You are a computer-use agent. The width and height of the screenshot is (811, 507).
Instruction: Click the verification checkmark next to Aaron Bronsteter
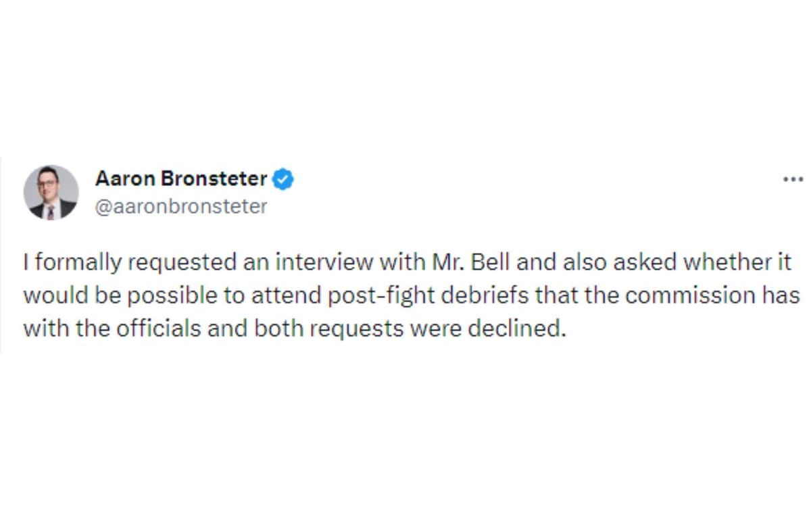point(283,178)
